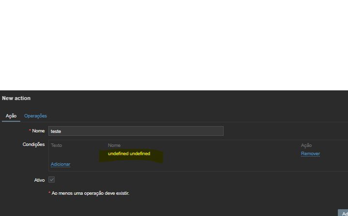The width and height of the screenshot is (348, 216).
Task: Click the New action dialog title
Action: click(x=16, y=98)
